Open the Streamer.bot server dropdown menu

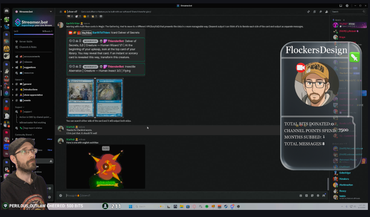pyautogui.click(x=33, y=12)
